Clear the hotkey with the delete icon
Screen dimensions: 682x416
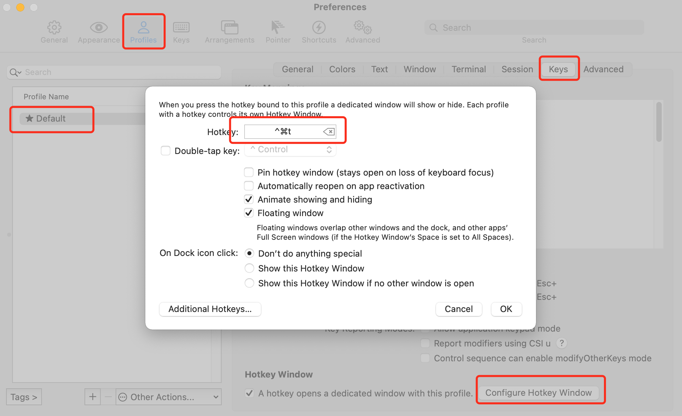[x=329, y=132]
